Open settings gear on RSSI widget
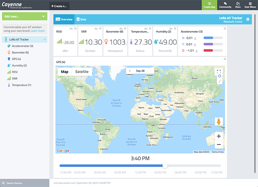This screenshot has height=187, width=258. pos(75,29)
